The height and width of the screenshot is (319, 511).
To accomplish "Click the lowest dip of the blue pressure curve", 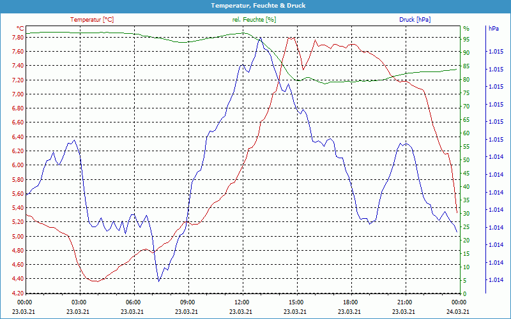I will [158, 280].
